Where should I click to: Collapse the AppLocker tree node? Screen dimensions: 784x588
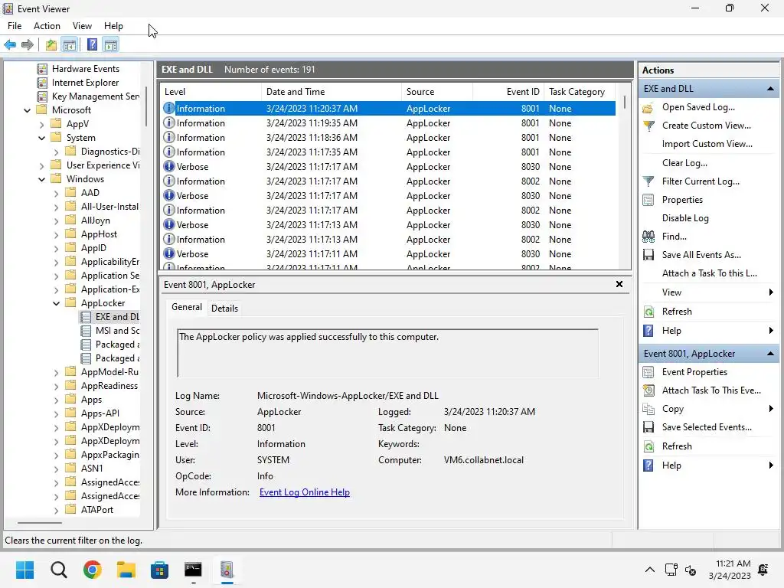point(57,303)
